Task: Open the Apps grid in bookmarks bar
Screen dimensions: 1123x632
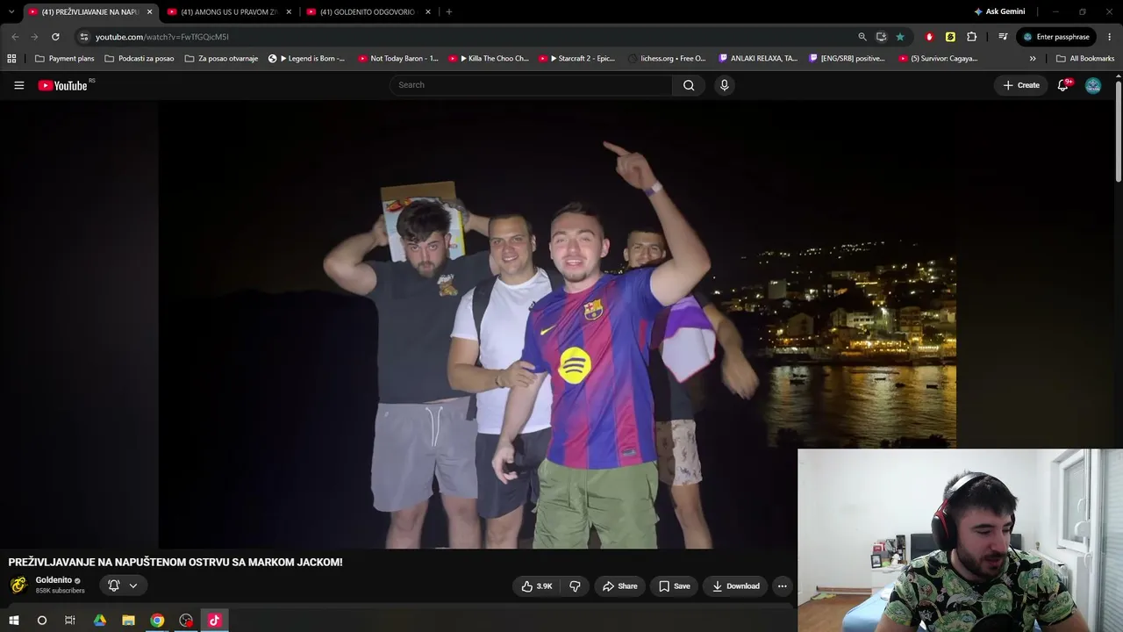Action: [11, 59]
